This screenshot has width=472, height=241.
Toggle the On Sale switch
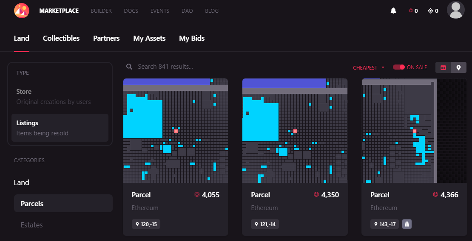(399, 67)
